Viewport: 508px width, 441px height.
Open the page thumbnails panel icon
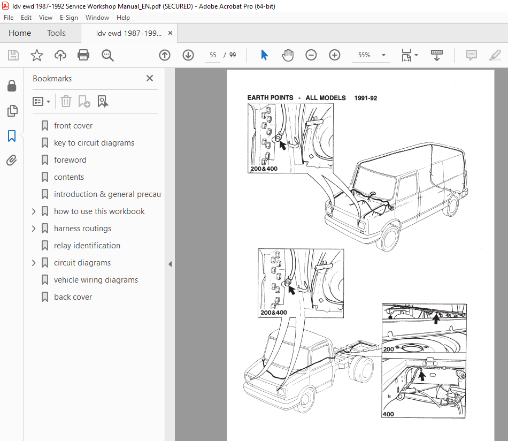12,111
